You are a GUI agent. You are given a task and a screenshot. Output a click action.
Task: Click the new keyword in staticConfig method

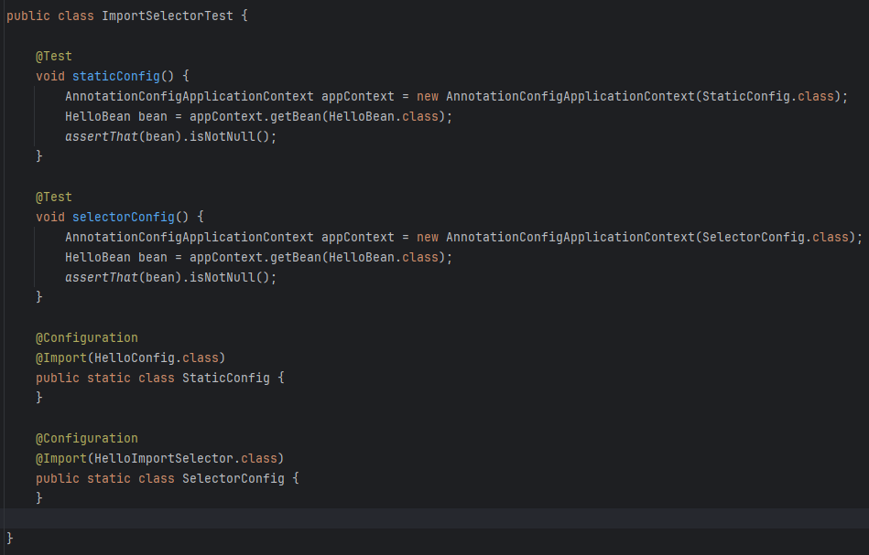pyautogui.click(x=428, y=96)
